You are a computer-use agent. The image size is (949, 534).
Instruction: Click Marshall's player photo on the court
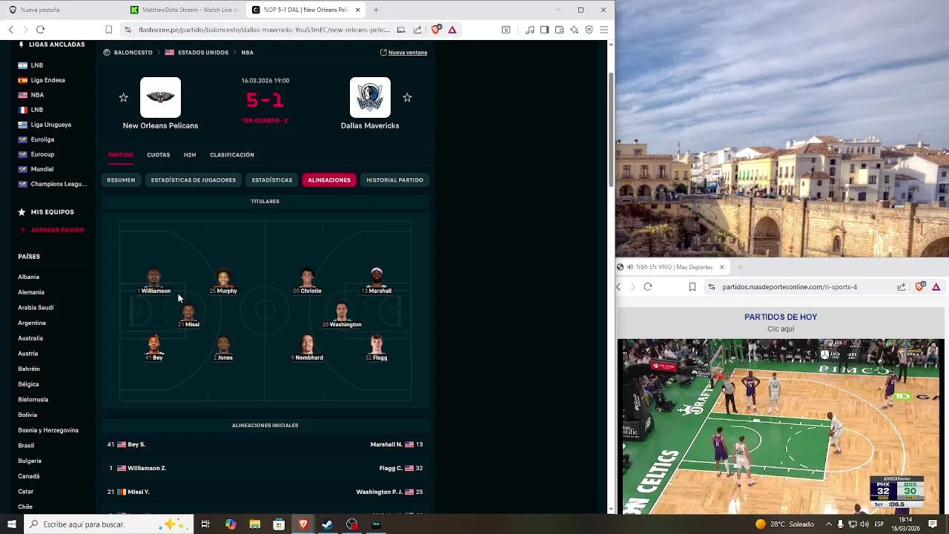(377, 277)
